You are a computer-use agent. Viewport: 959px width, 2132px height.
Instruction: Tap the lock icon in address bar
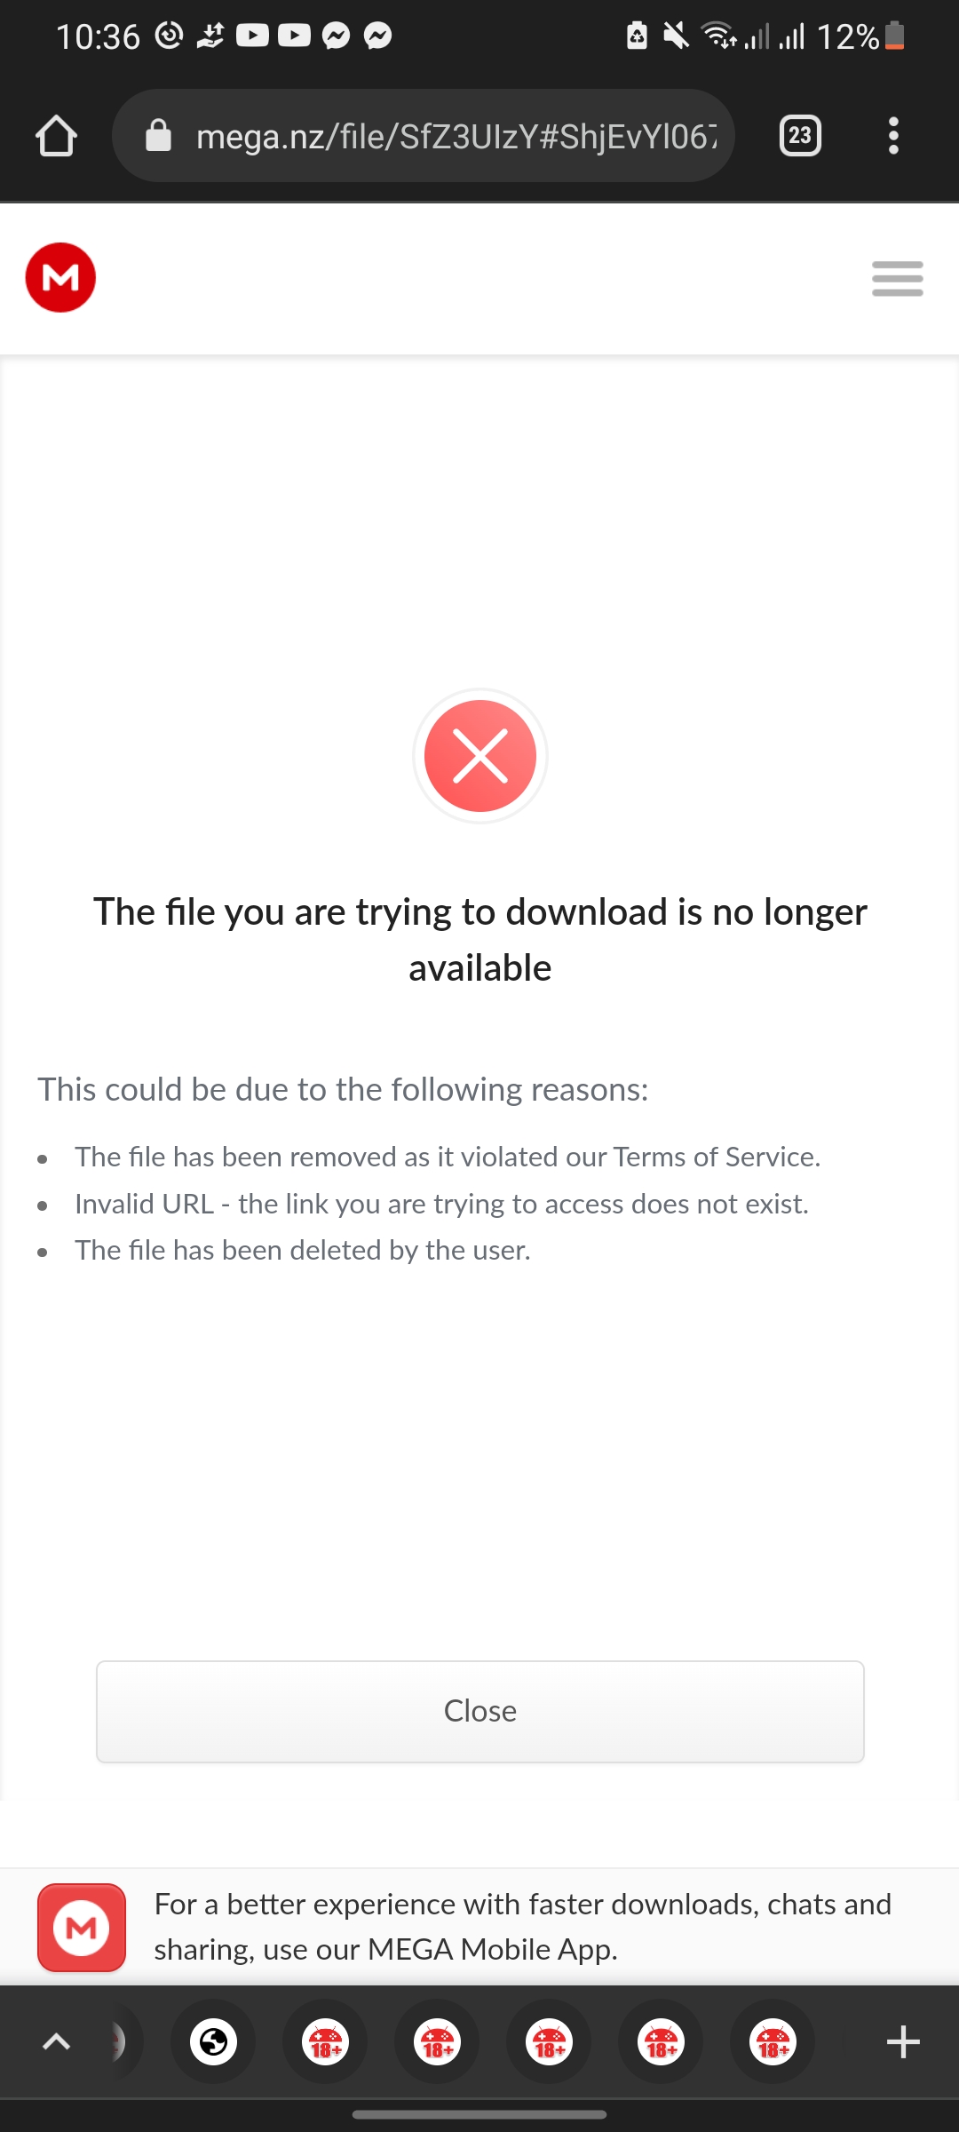(x=158, y=136)
